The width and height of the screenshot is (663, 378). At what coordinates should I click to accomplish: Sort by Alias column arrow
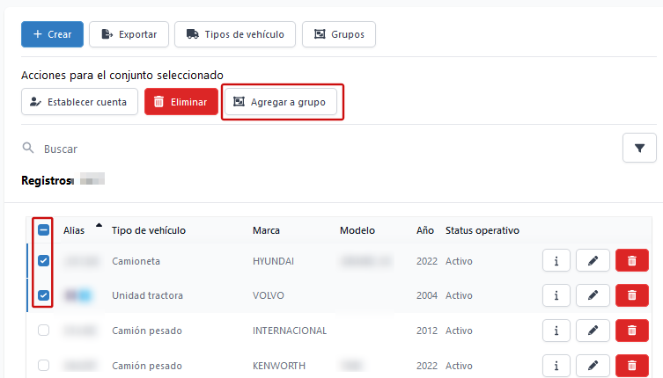pyautogui.click(x=99, y=225)
